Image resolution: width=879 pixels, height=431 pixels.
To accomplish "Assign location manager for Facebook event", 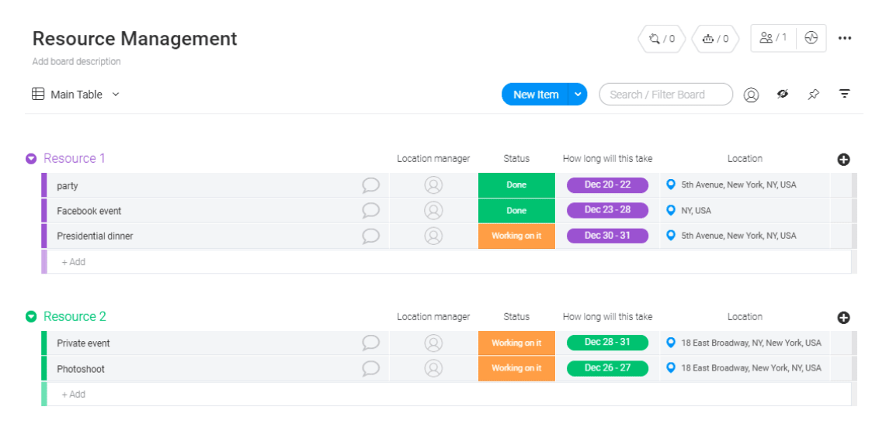I will click(433, 211).
